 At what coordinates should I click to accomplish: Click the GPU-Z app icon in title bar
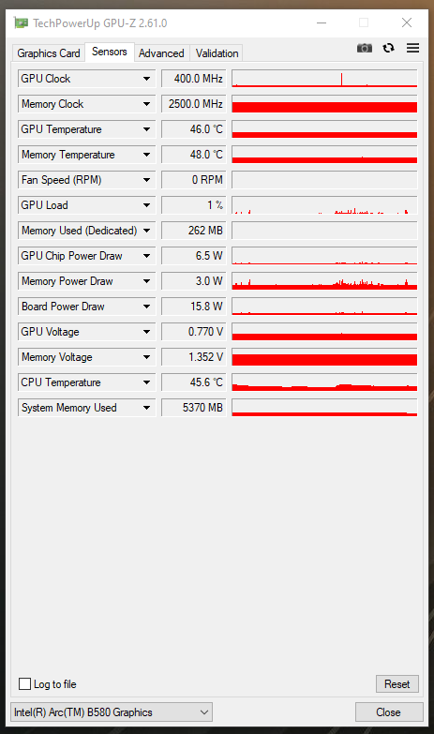[21, 22]
